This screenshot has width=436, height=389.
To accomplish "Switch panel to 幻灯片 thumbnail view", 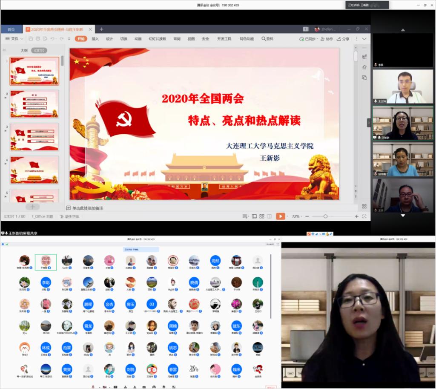I will pyautogui.click(x=40, y=50).
